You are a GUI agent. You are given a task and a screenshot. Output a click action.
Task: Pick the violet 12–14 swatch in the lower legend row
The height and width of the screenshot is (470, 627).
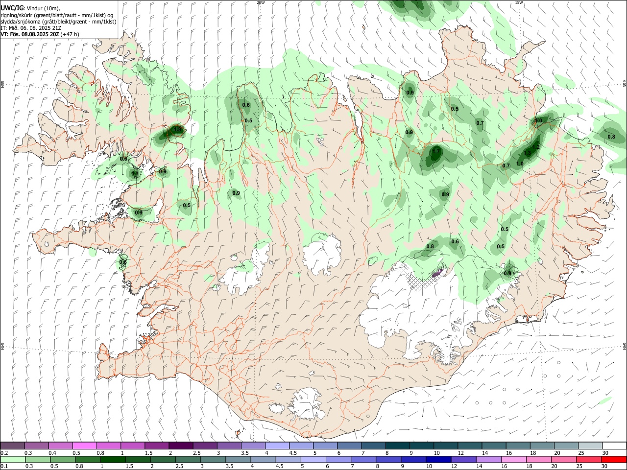tap(463, 459)
